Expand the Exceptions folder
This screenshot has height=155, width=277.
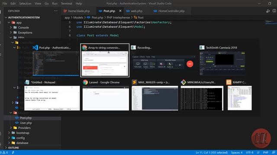click(11, 33)
